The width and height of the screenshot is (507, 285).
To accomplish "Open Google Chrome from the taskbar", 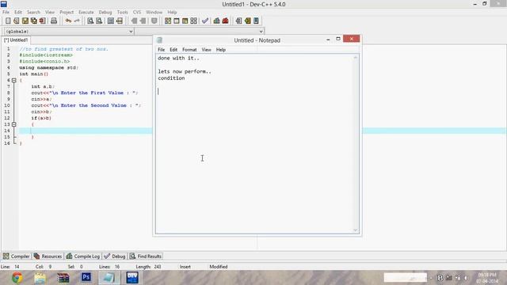I will pyautogui.click(x=17, y=278).
